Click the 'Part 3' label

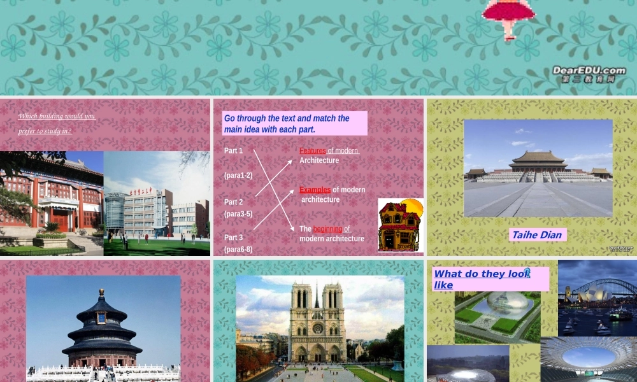(x=233, y=237)
